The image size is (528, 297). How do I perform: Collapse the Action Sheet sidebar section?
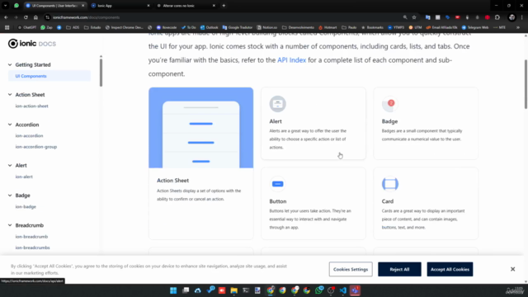tap(10, 95)
